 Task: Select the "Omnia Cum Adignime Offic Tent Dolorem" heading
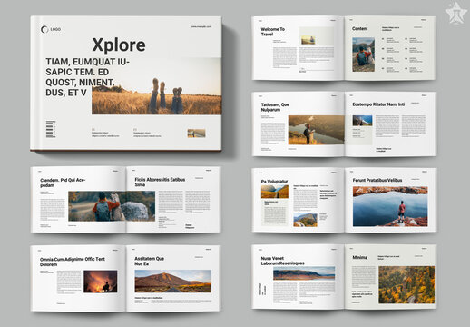[73, 262]
